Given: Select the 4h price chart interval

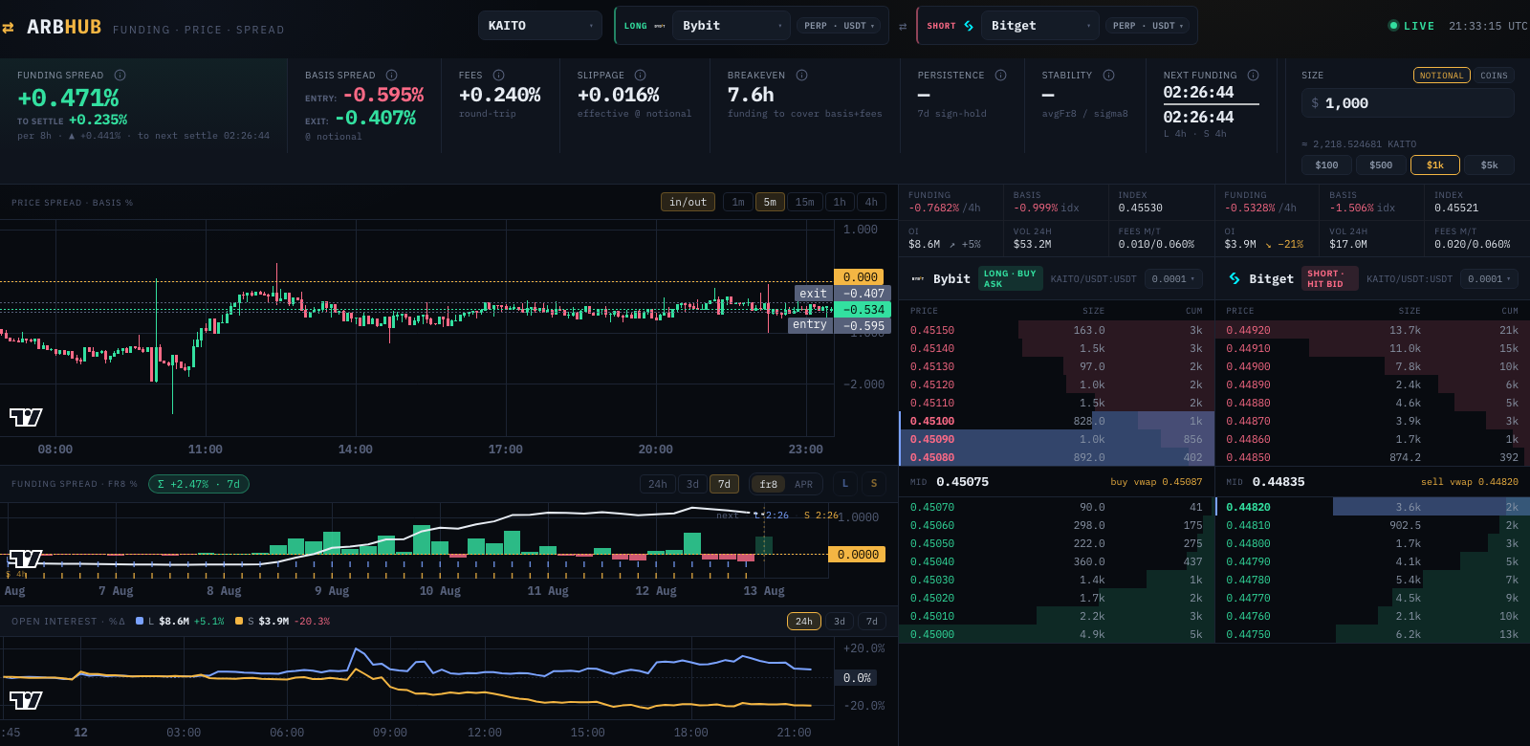Looking at the screenshot, I should (x=871, y=202).
